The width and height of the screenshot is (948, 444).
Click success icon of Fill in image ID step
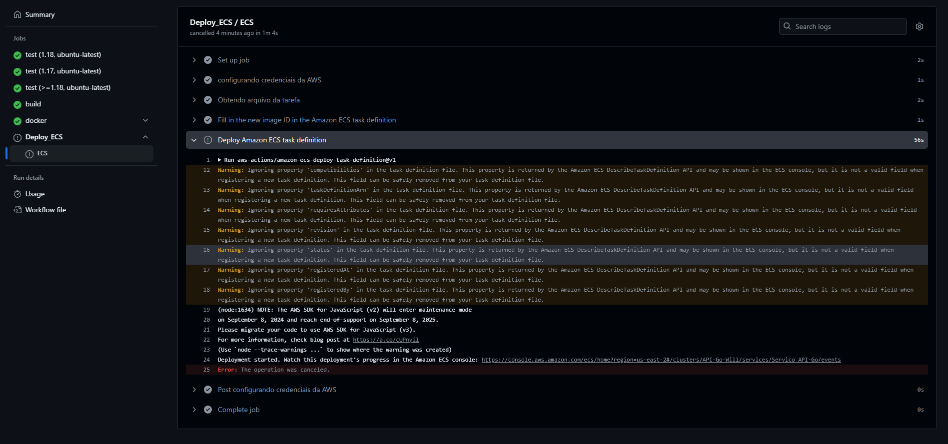(x=208, y=120)
